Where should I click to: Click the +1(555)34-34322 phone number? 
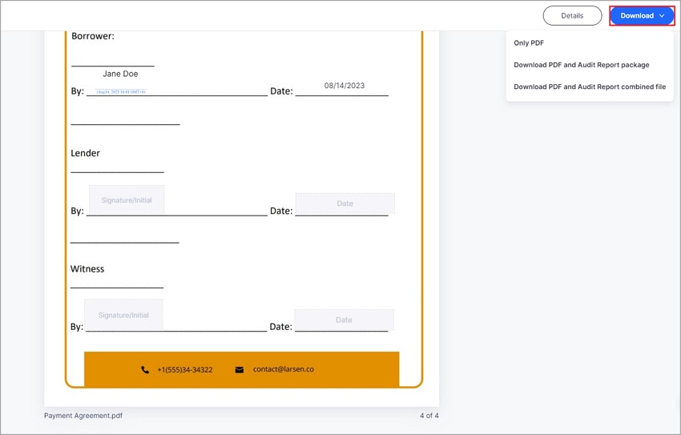185,369
